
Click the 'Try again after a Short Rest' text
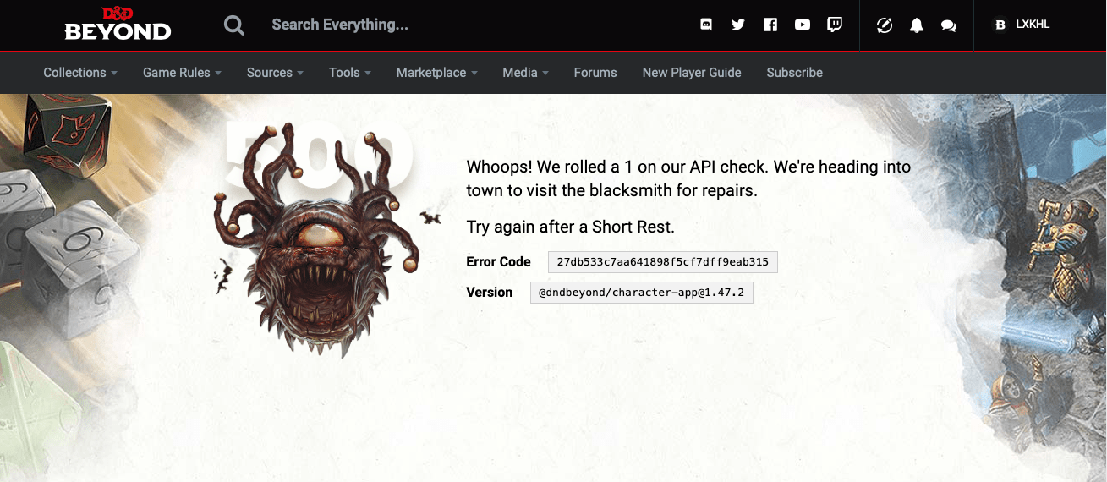(x=571, y=227)
